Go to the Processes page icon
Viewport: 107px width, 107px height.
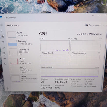pos(2,31)
